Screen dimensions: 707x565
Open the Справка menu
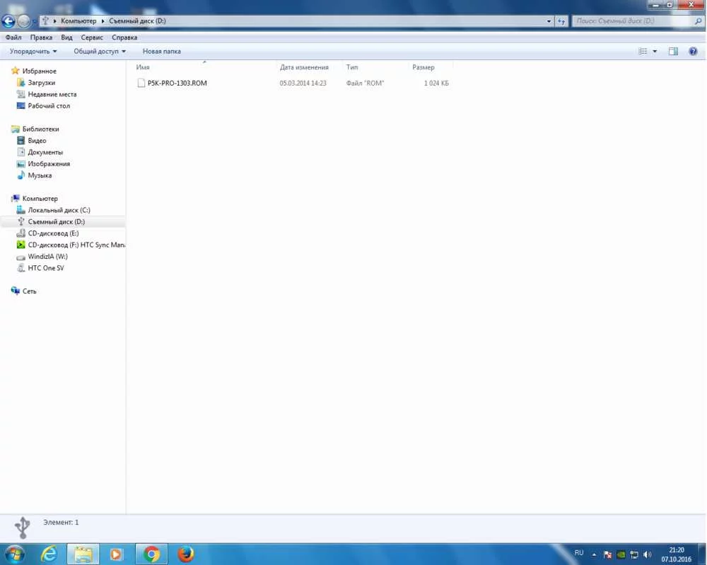point(124,37)
